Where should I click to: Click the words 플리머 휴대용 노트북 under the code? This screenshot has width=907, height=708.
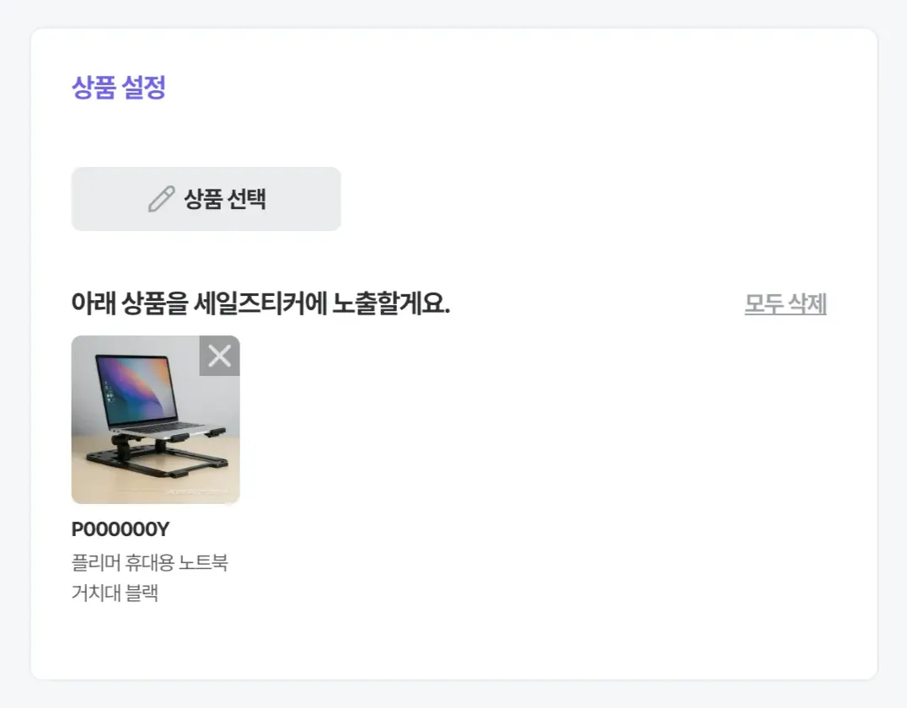[x=150, y=562]
